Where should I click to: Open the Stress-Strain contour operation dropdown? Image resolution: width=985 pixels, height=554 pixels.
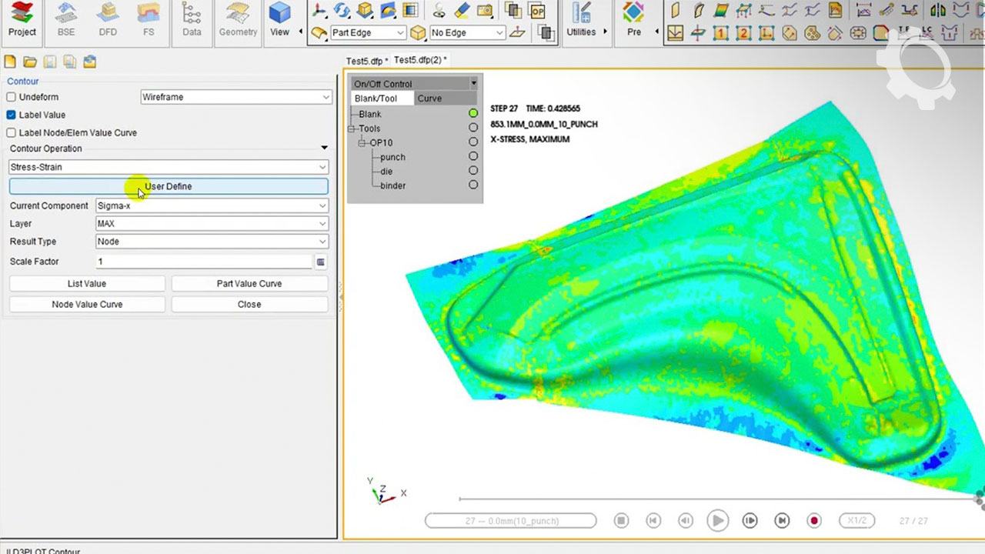tap(169, 167)
